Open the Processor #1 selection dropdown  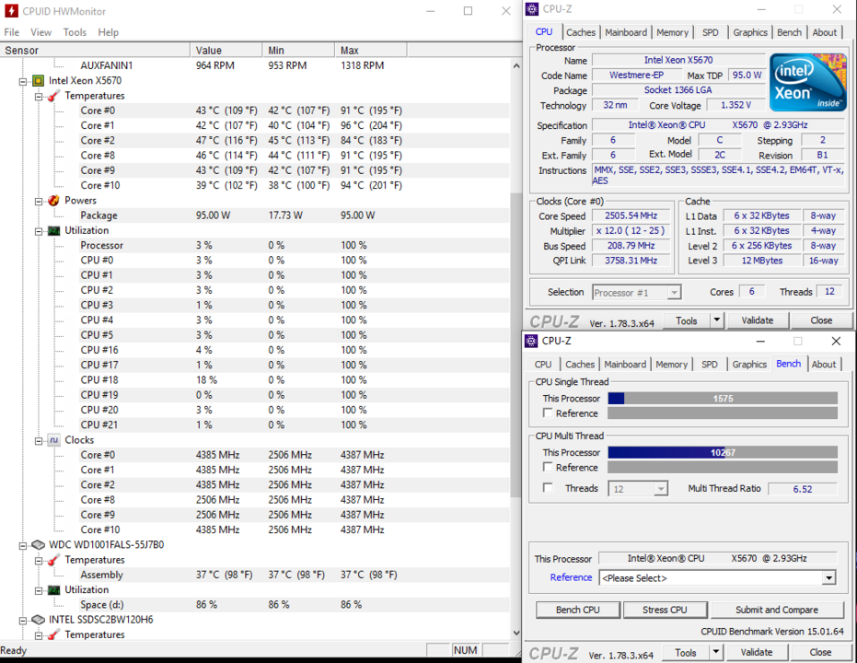[674, 293]
